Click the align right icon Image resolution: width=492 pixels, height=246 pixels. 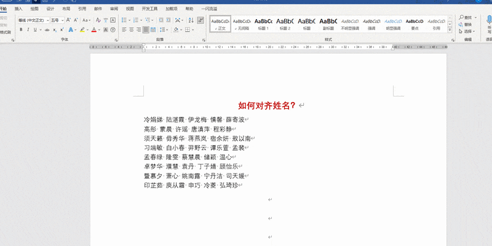coord(138,30)
